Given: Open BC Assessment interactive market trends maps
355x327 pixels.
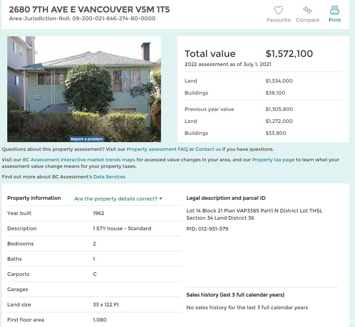Looking at the screenshot, I should click(x=79, y=160).
